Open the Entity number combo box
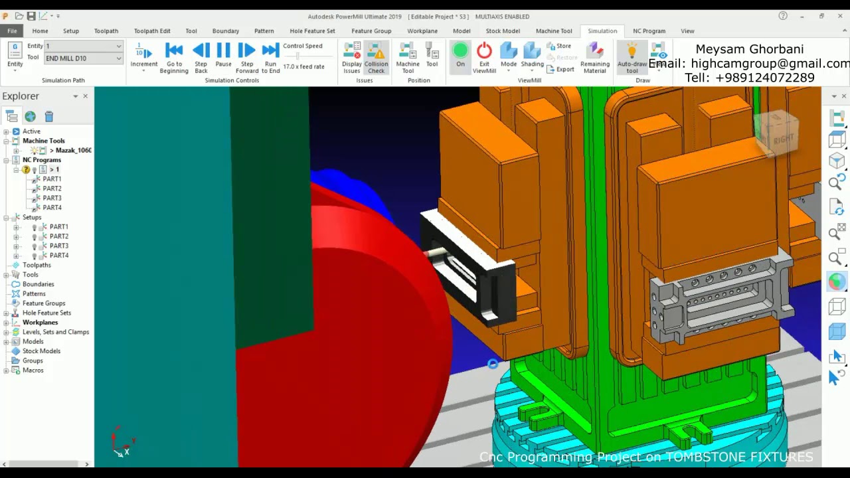850x478 pixels. [x=84, y=46]
